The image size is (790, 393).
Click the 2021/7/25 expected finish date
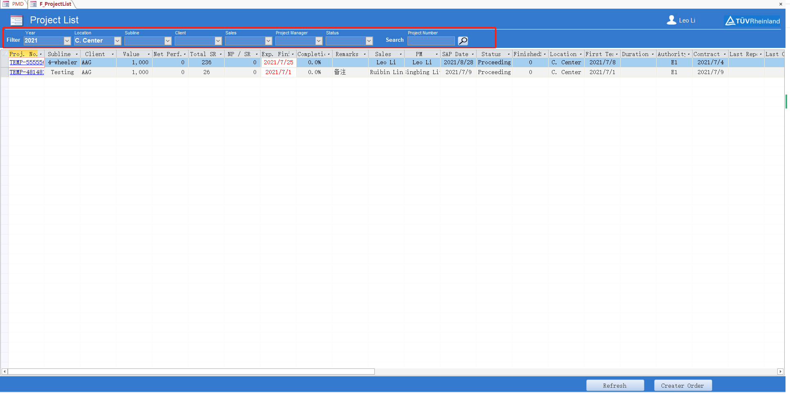point(278,62)
